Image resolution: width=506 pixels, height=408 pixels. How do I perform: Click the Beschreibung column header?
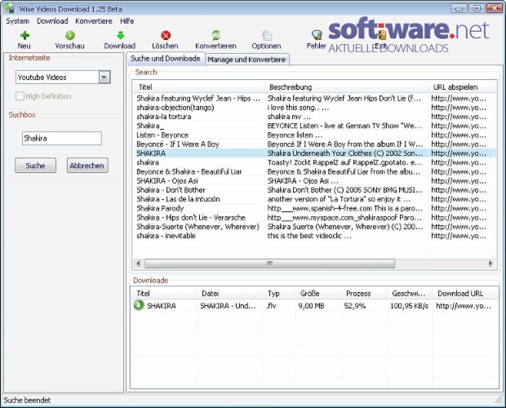coord(346,86)
